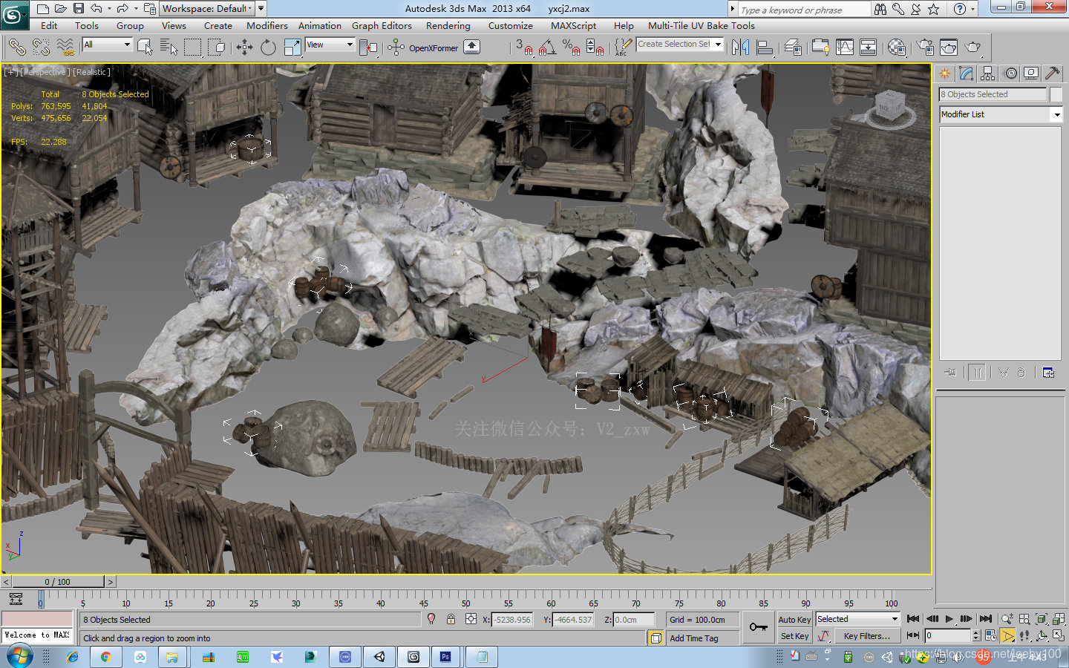The width and height of the screenshot is (1069, 668).
Task: Open the Hierarchy panel tab
Action: pos(987,73)
